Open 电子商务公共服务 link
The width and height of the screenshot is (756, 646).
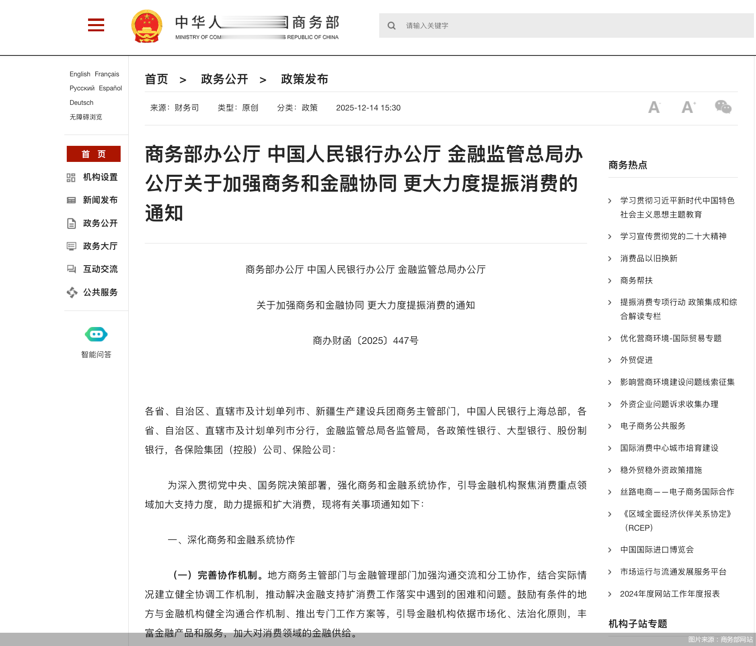pos(653,426)
